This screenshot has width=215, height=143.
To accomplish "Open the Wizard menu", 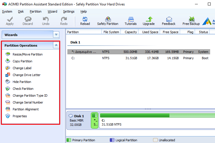I will click(x=52, y=11).
